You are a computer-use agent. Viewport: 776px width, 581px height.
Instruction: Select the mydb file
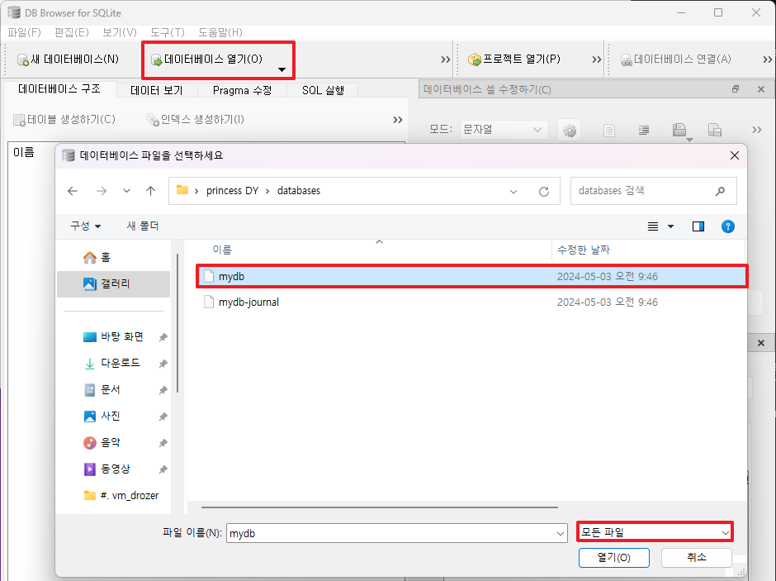472,276
